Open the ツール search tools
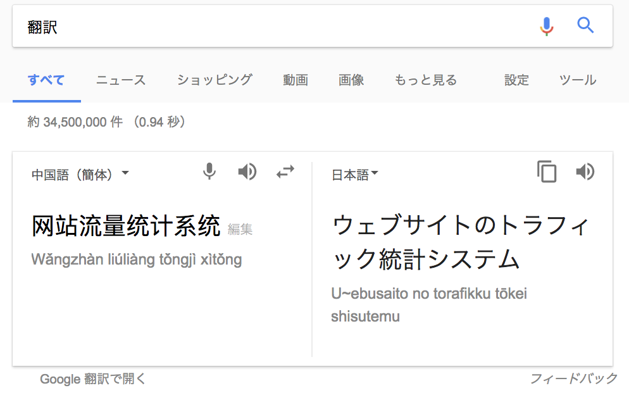This screenshot has height=400, width=629. (x=578, y=80)
